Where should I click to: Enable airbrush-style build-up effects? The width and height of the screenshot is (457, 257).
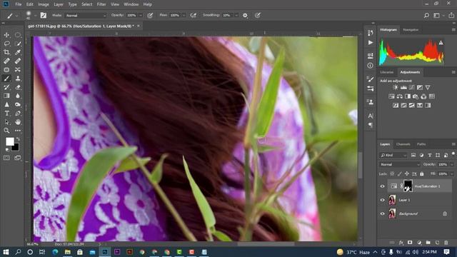click(194, 16)
